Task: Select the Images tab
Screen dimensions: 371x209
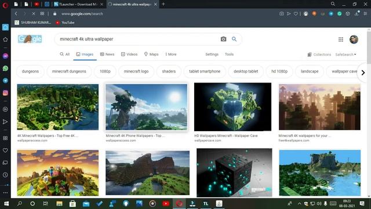Action: tap(85, 54)
